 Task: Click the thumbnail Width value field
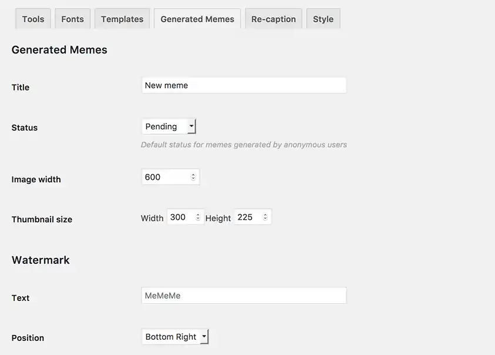[182, 216]
